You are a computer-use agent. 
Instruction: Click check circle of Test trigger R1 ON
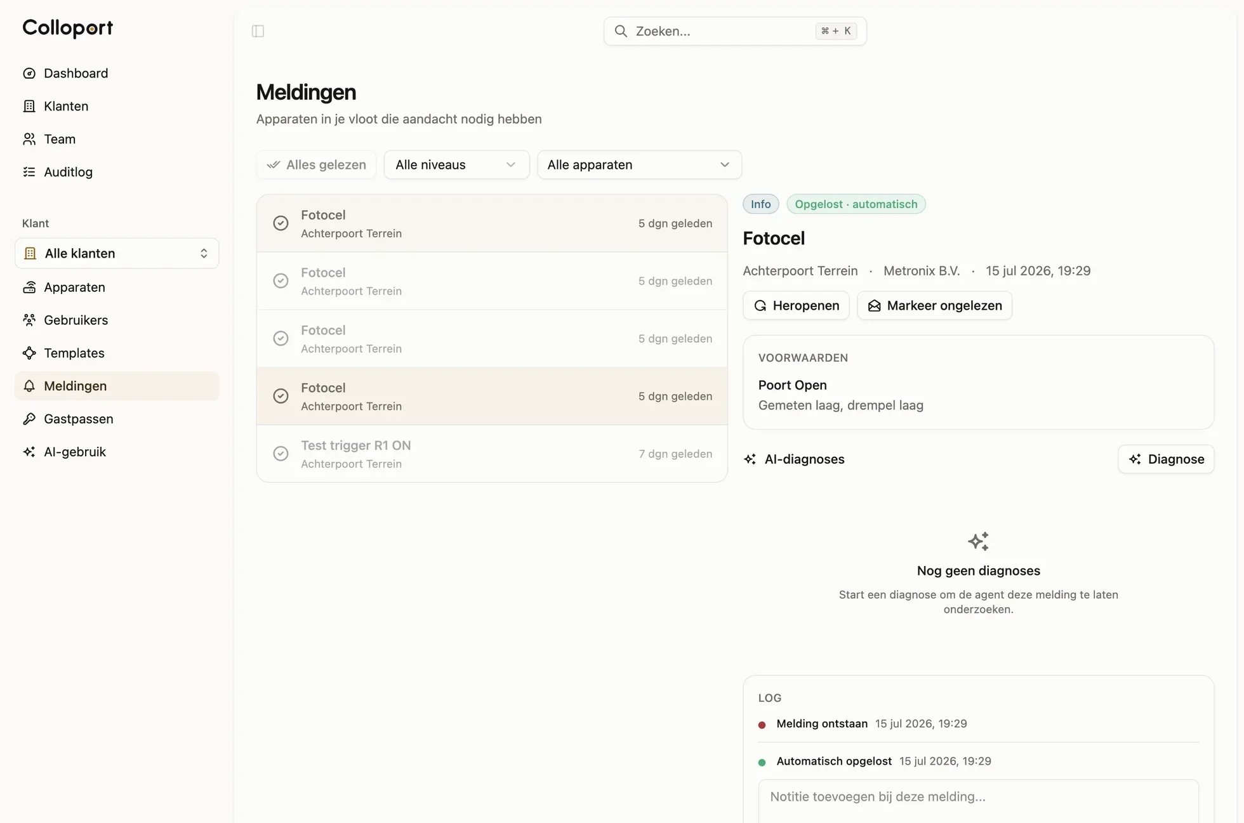pyautogui.click(x=281, y=454)
